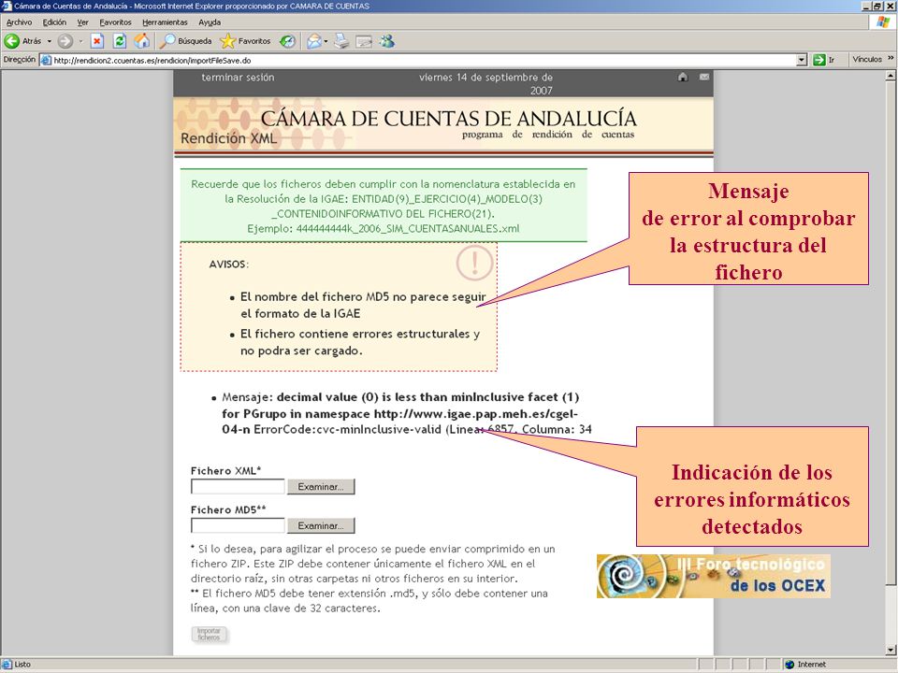Screen dimensions: 898x673
Task: Click the envelope icon in page header
Action: (x=704, y=77)
